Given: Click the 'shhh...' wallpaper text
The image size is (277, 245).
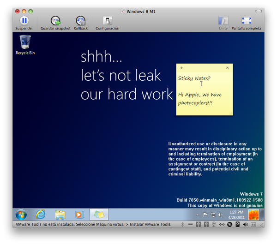Looking at the screenshot, I should pyautogui.click(x=102, y=56).
